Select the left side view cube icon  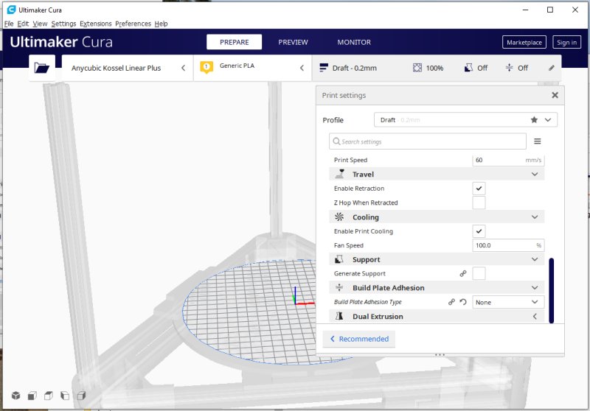[65, 396]
